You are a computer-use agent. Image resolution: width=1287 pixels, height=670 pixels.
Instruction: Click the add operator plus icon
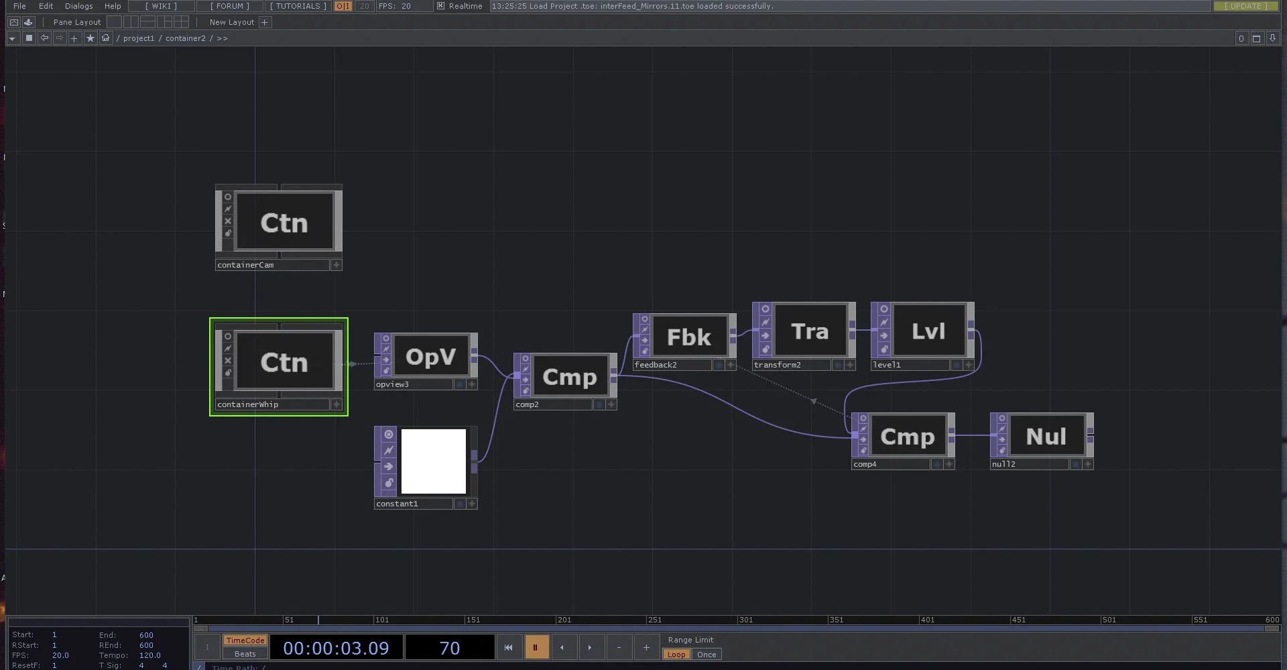pyautogui.click(x=74, y=38)
